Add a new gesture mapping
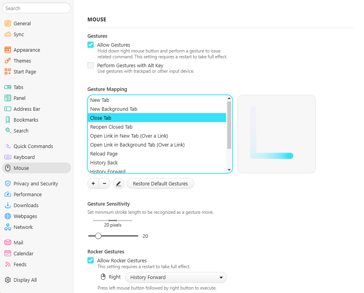 [93, 183]
